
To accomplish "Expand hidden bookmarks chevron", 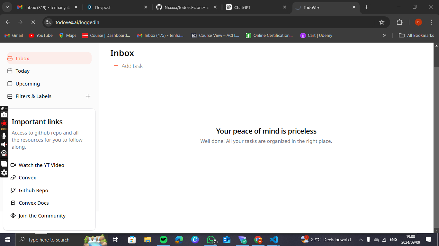I will point(384,35).
